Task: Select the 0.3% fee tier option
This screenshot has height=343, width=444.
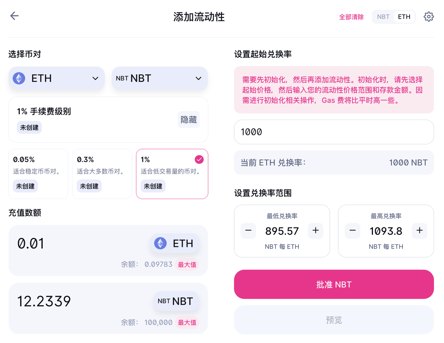Action: point(102,174)
